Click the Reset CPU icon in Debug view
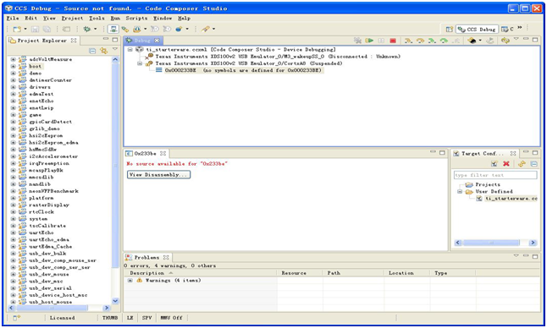This screenshot has width=547, height=328. pyautogui.click(x=472, y=41)
